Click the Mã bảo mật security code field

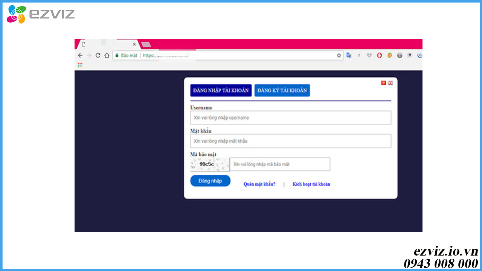(280, 164)
